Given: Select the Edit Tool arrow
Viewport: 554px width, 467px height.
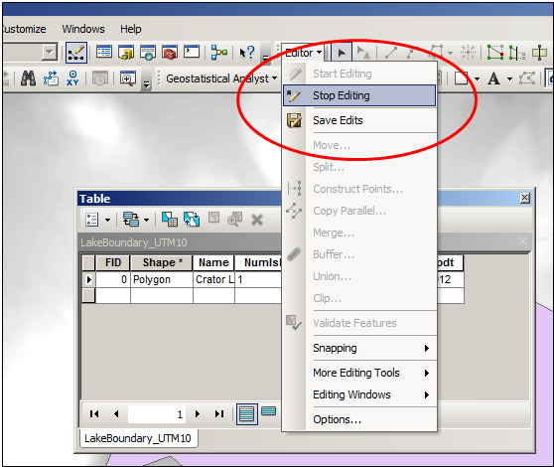Looking at the screenshot, I should [x=342, y=53].
